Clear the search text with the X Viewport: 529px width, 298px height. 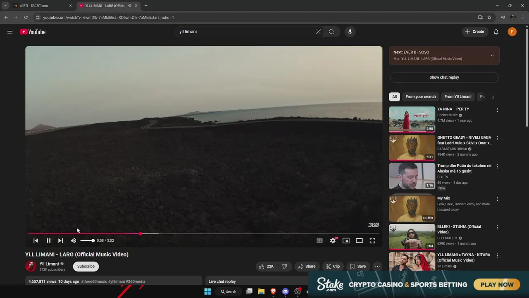(318, 32)
